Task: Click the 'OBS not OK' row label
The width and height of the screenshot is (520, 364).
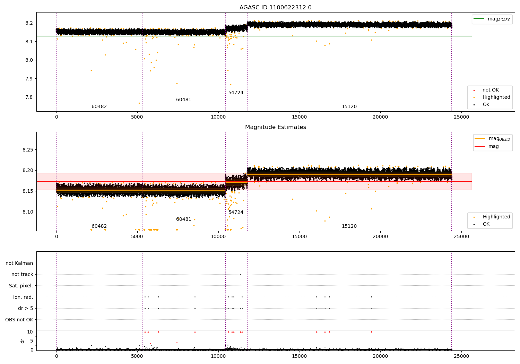Action: tap(19, 320)
